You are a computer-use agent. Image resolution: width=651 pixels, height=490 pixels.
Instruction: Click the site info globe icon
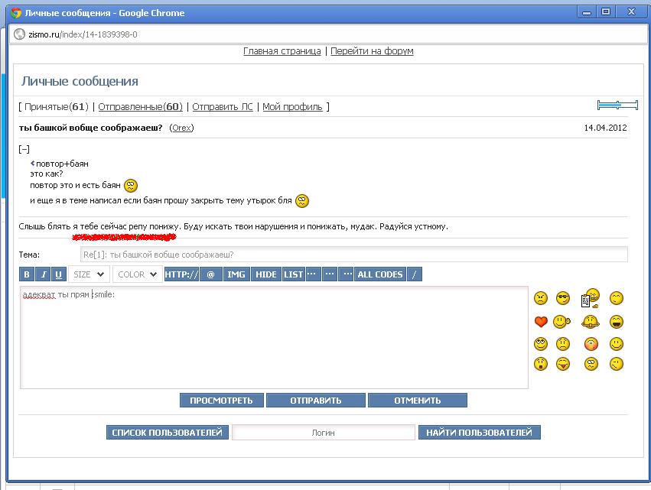click(x=19, y=34)
